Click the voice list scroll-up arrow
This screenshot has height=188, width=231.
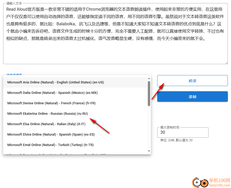coord(149,78)
